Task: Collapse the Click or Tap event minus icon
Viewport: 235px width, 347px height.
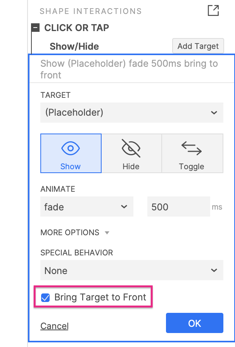Action: pos(35,28)
